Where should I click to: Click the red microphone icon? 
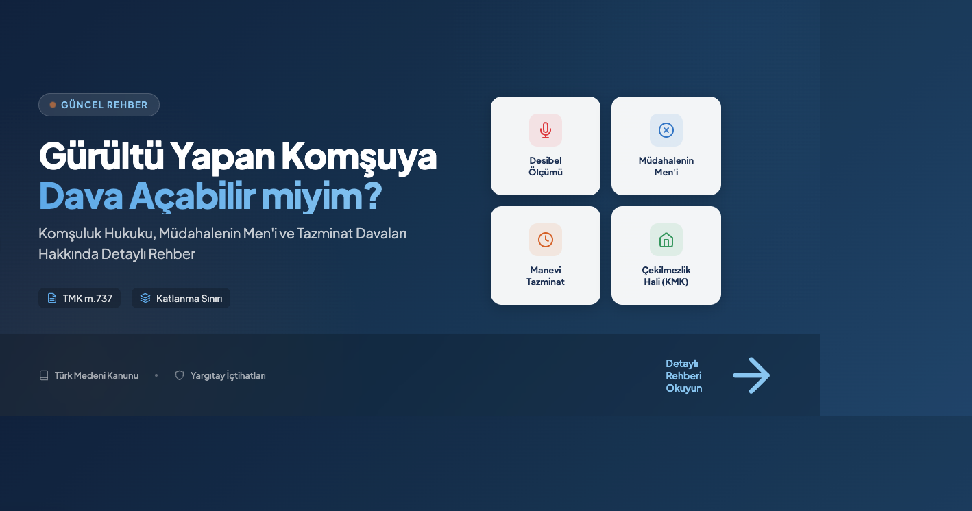click(x=545, y=130)
